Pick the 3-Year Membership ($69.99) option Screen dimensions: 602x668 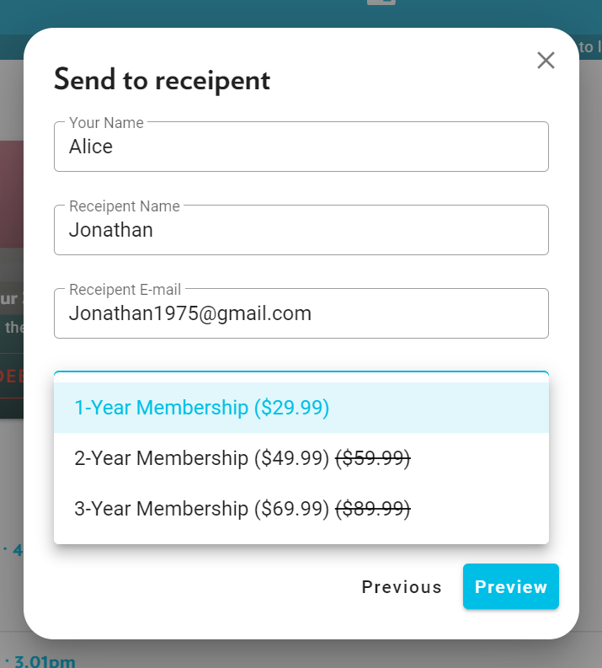301,509
